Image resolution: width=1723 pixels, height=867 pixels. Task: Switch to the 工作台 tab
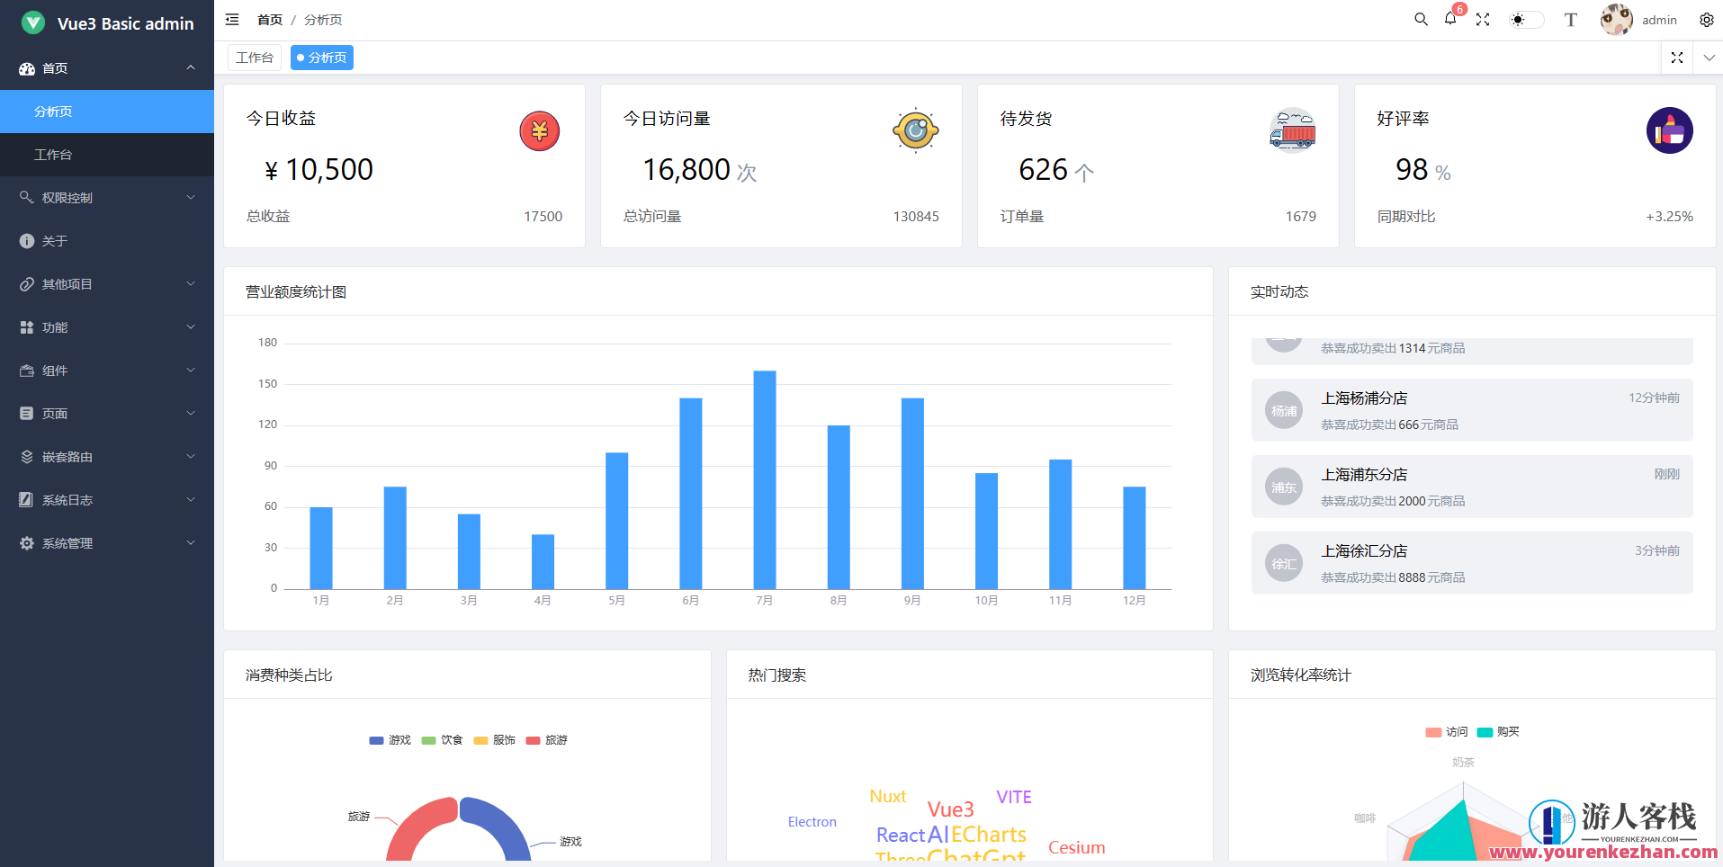click(x=254, y=57)
